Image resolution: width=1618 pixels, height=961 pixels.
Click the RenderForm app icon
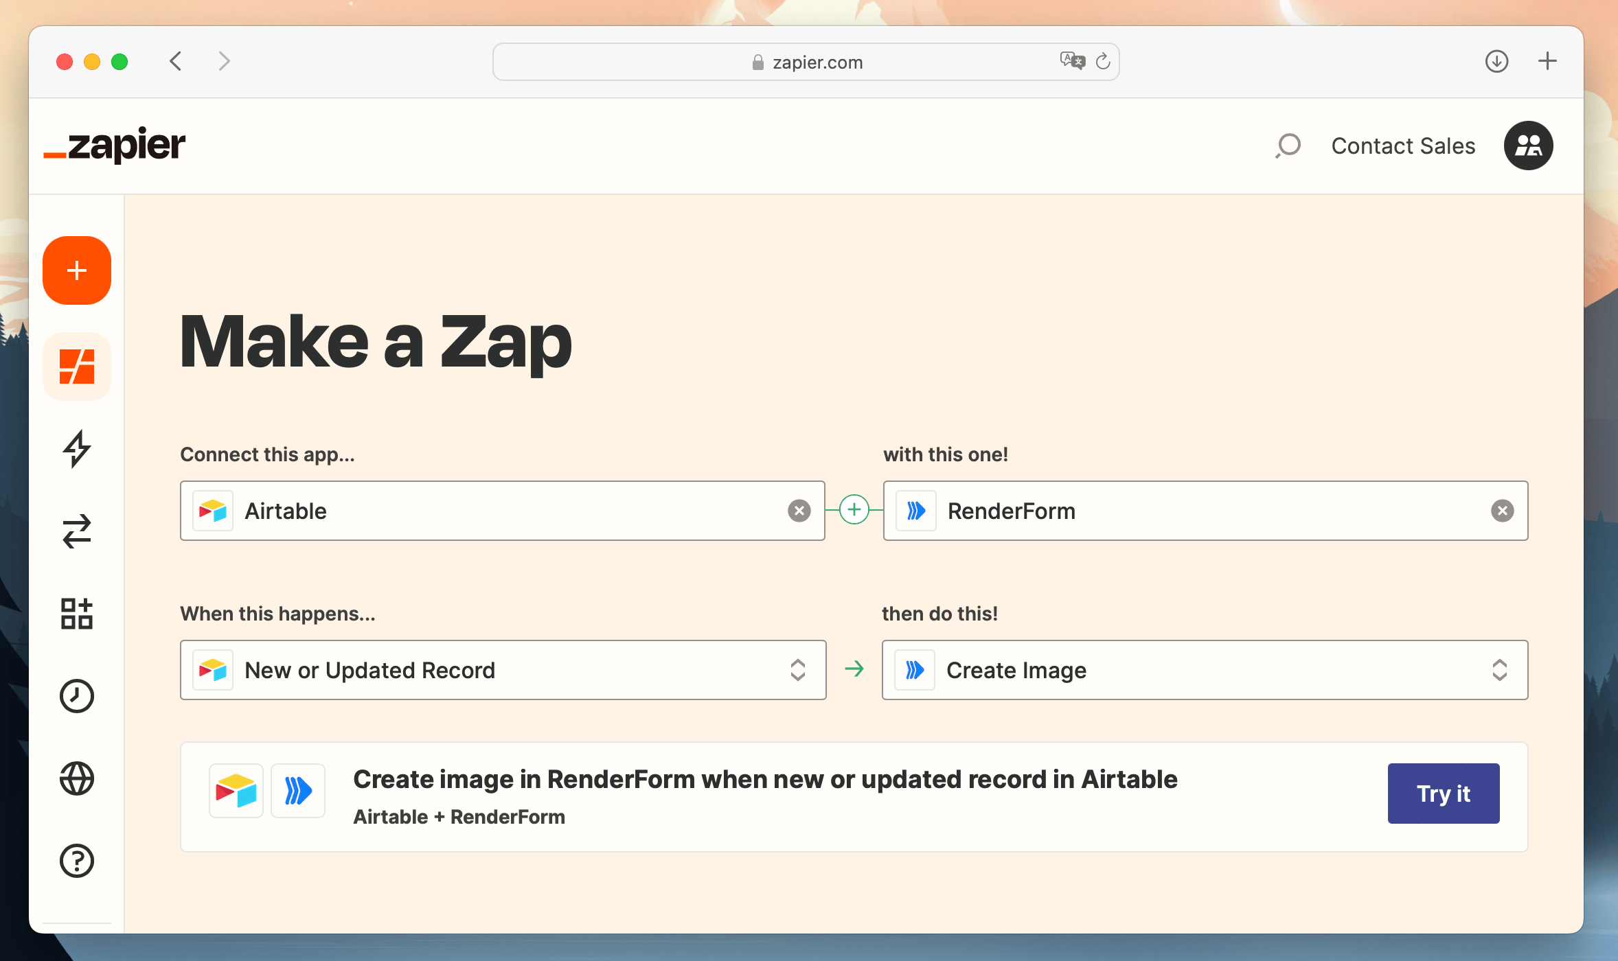point(915,510)
